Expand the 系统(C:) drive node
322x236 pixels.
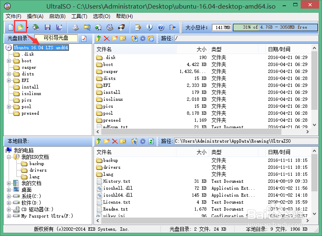[9, 196]
